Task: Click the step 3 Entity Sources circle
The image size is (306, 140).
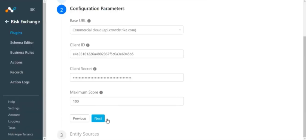Action: 62,135
